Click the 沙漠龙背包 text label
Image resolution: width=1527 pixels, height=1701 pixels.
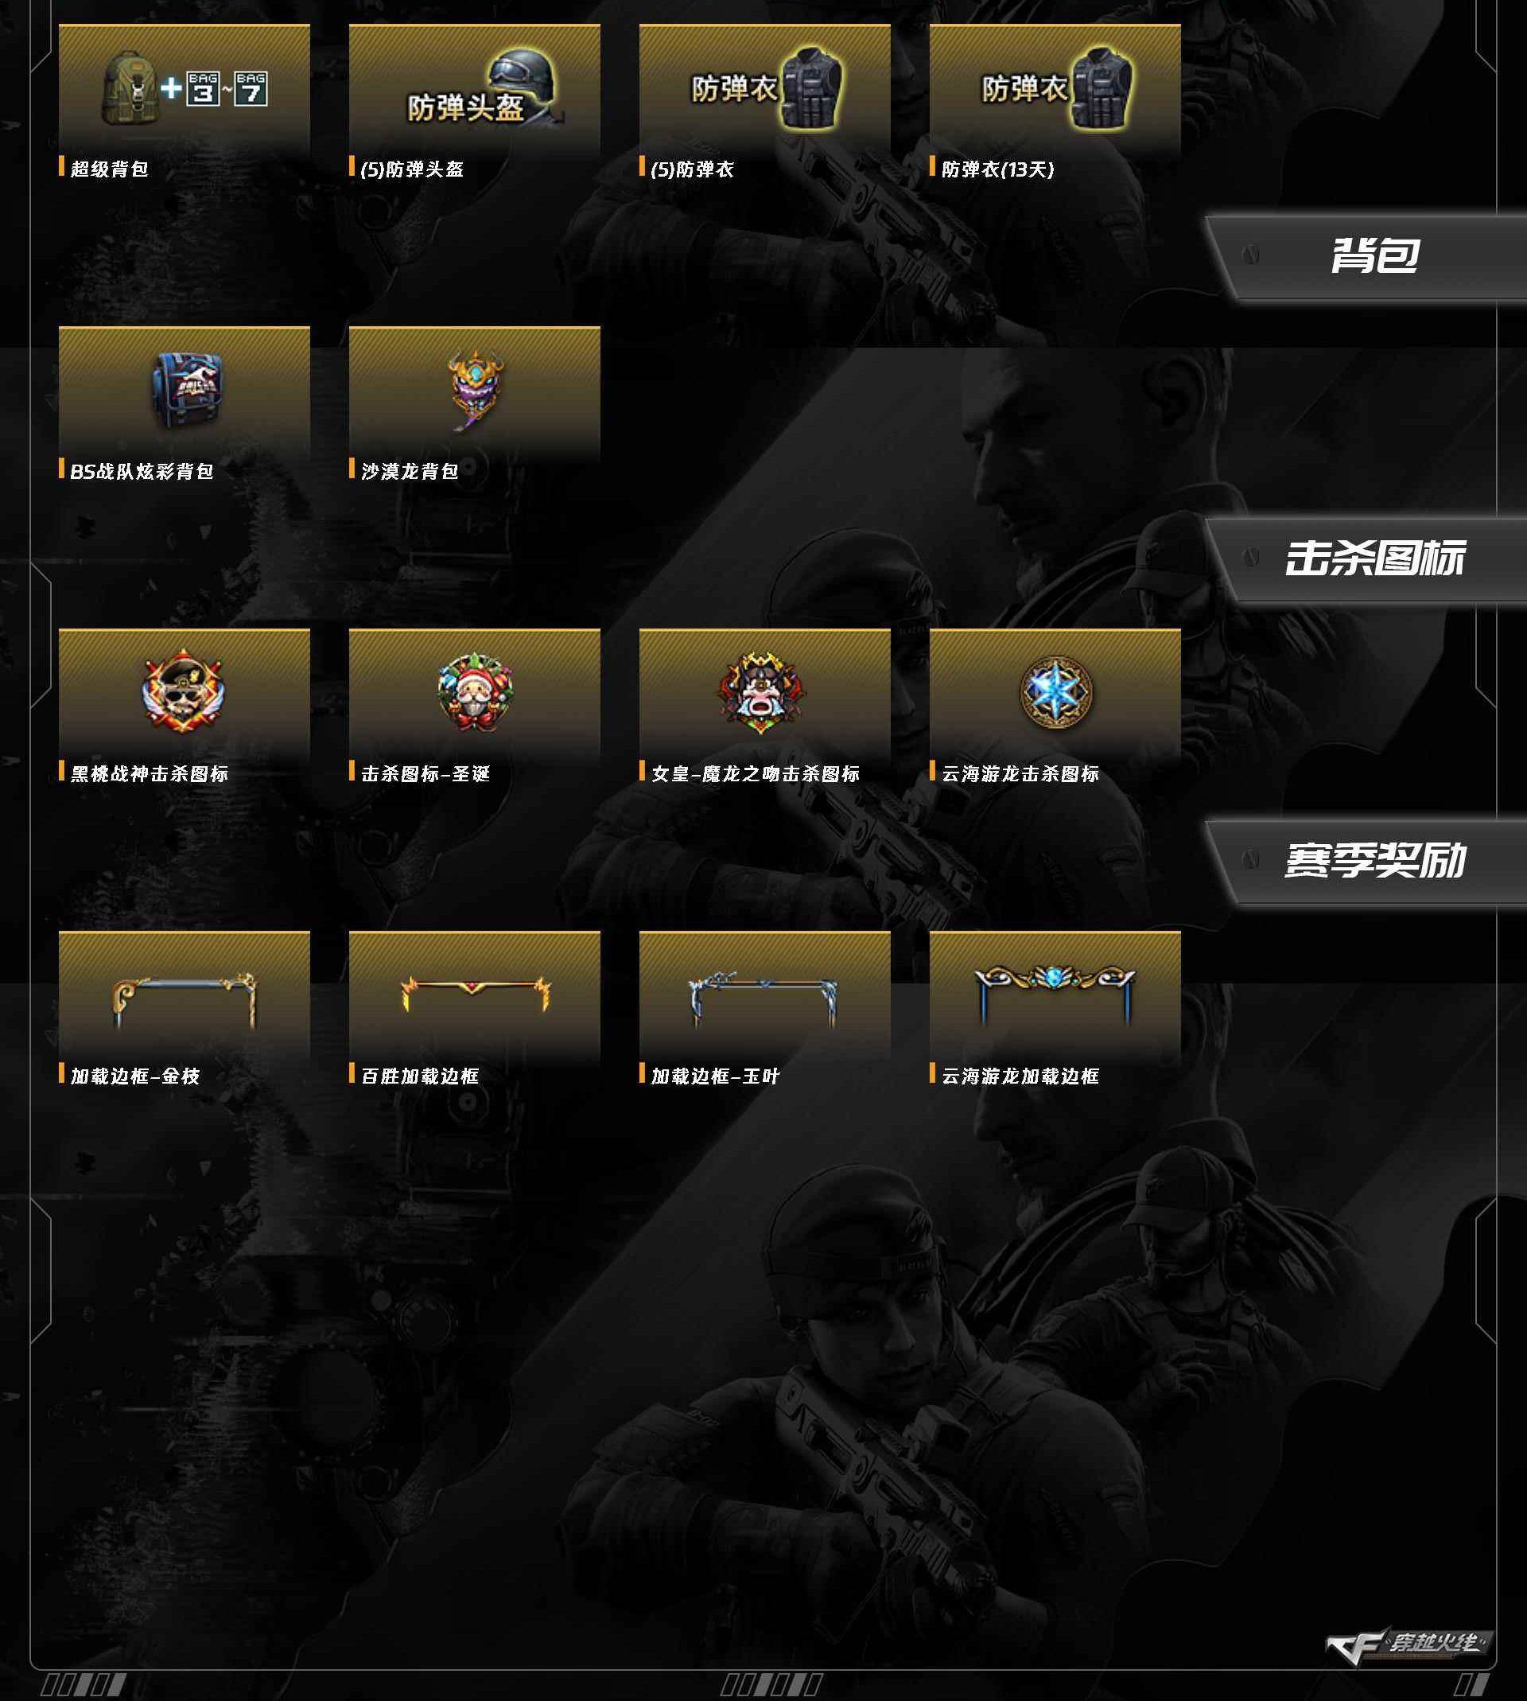410,472
